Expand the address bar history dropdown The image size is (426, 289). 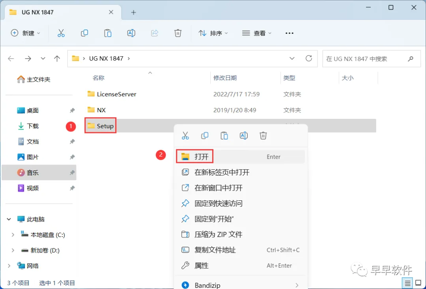click(x=292, y=58)
